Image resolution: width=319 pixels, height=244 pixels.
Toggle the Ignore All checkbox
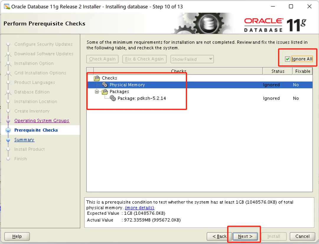point(287,59)
